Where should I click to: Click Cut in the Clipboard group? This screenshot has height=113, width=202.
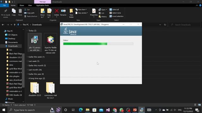coord(27,9)
